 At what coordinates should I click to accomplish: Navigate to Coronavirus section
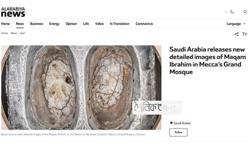pyautogui.click(x=144, y=24)
